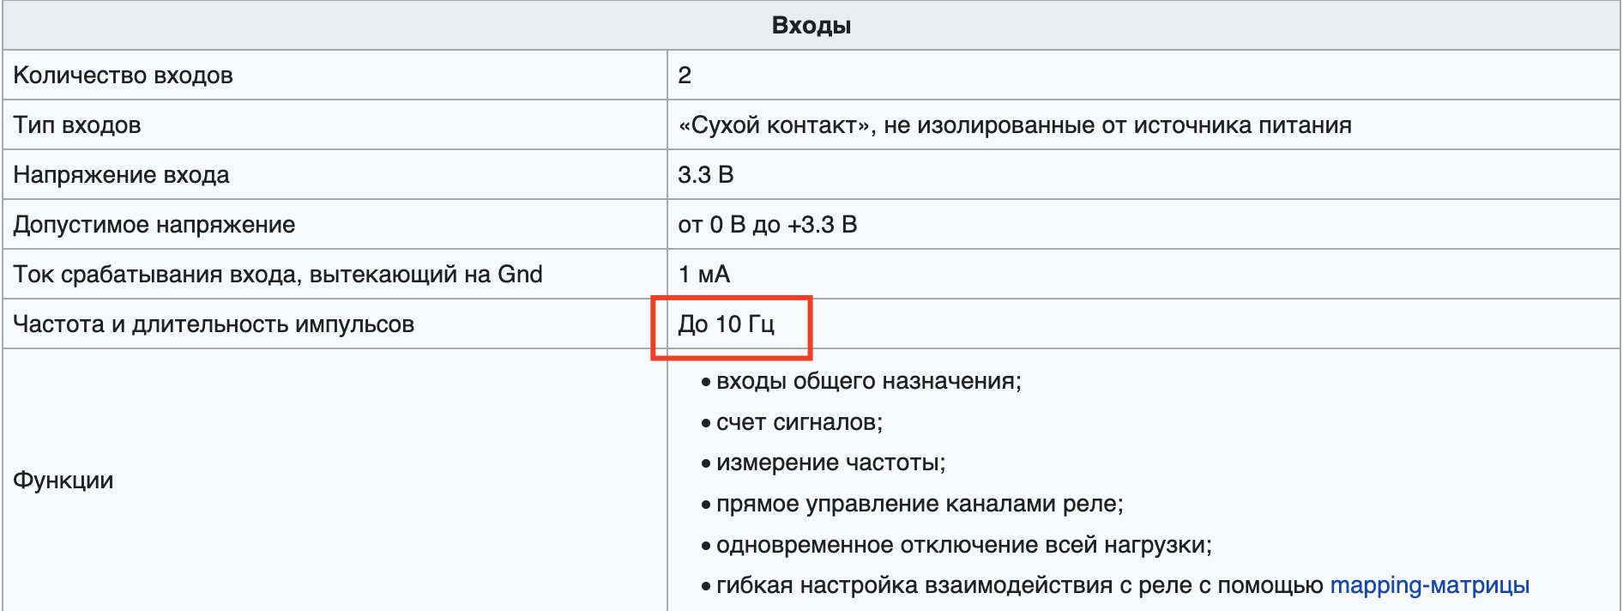Click the счет сигналов list item
This screenshot has height=611, width=1623.
pos(799,422)
